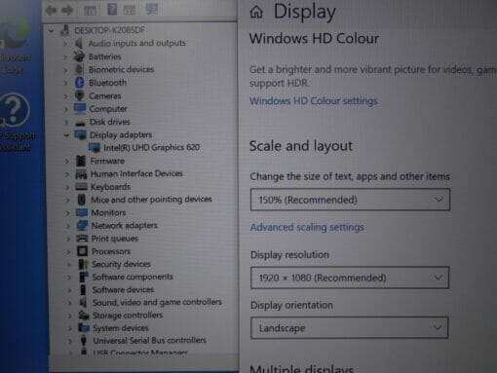Select the Keyboards tree label

point(110,187)
